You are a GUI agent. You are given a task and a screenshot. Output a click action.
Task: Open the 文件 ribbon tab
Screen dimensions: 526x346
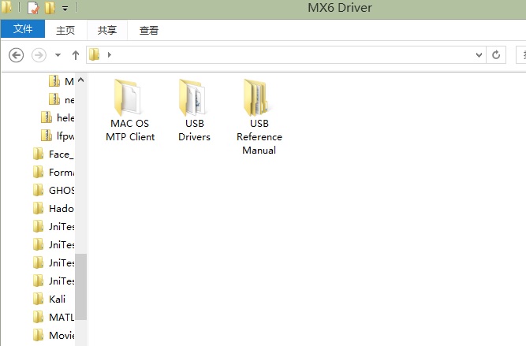point(23,29)
